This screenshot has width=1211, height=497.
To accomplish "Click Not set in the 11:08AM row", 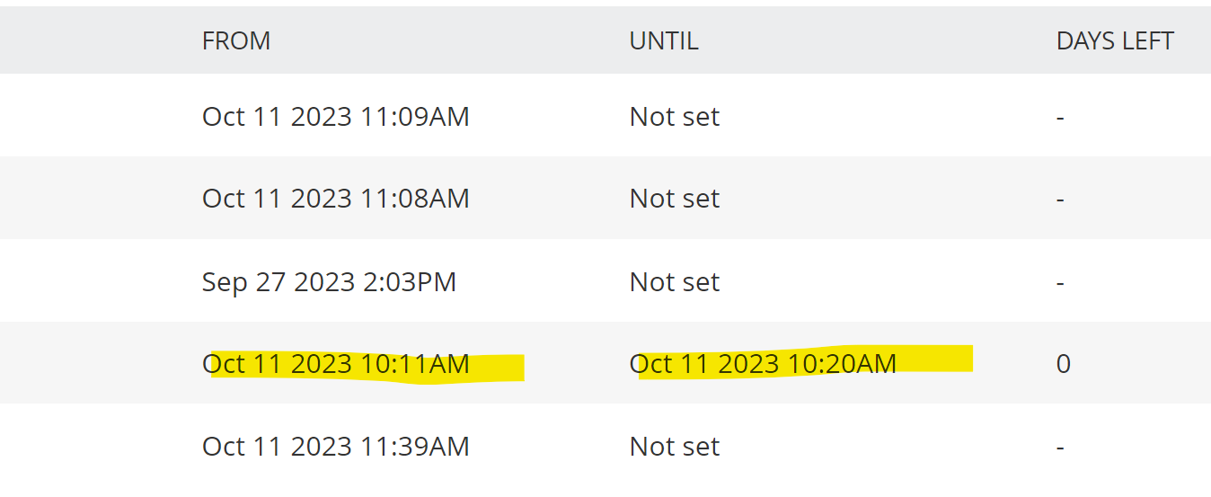I will click(674, 199).
